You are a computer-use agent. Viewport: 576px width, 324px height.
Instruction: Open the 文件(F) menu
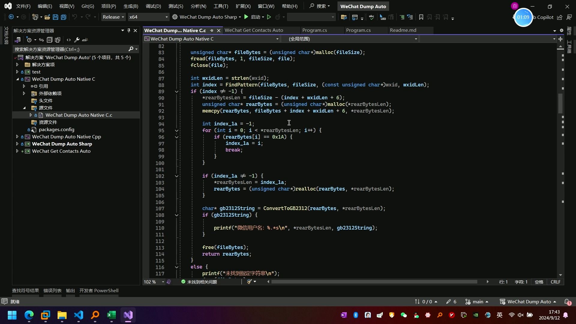pos(23,6)
